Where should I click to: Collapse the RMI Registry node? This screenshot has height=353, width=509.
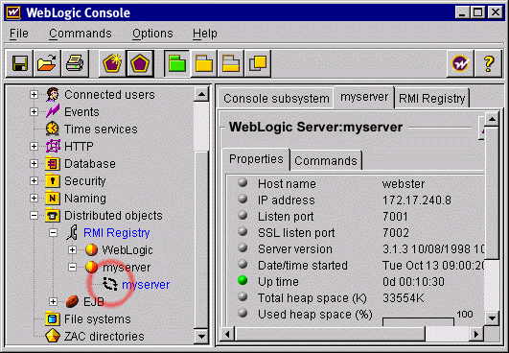click(x=54, y=232)
